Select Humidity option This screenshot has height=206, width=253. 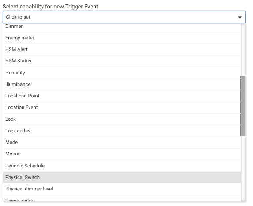pyautogui.click(x=122, y=73)
